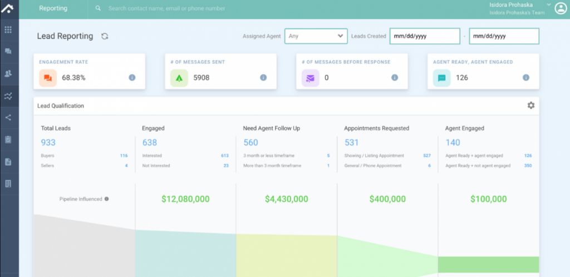Open the Assigned Agent dropdown
The height and width of the screenshot is (277, 570).
pyautogui.click(x=316, y=36)
